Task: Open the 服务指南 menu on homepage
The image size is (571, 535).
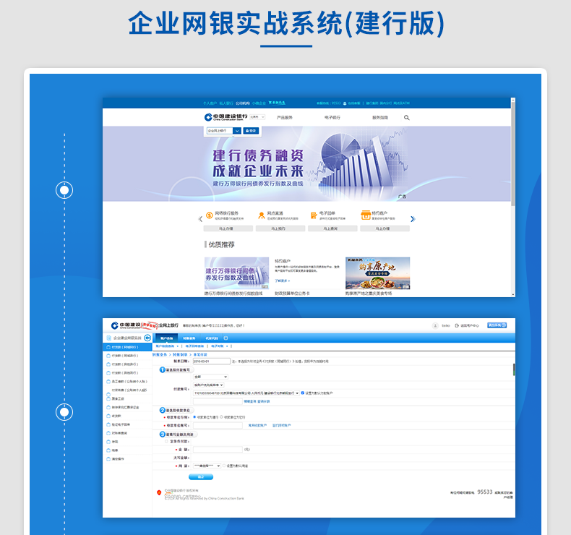Action: click(379, 118)
